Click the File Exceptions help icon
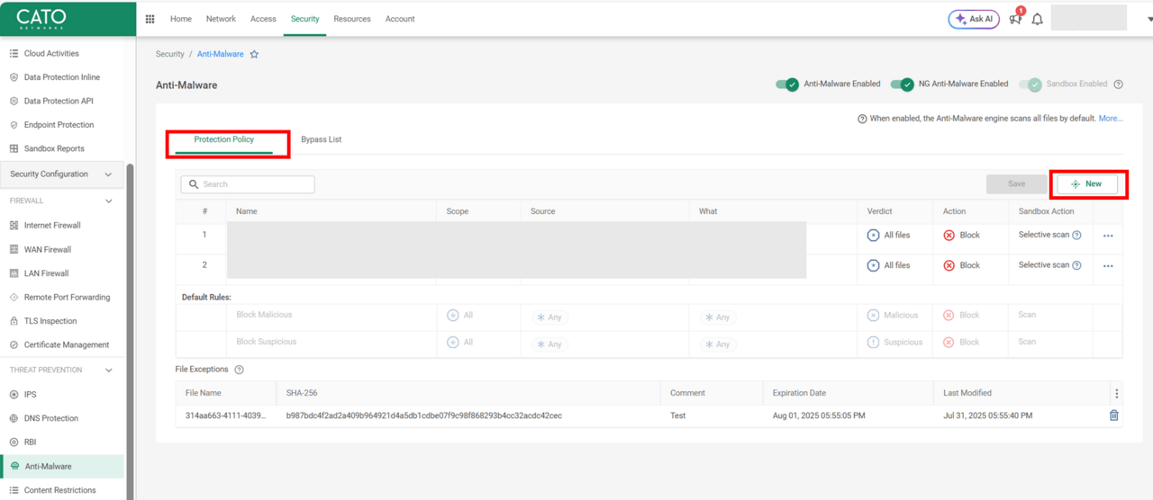This screenshot has height=500, width=1153. point(239,370)
